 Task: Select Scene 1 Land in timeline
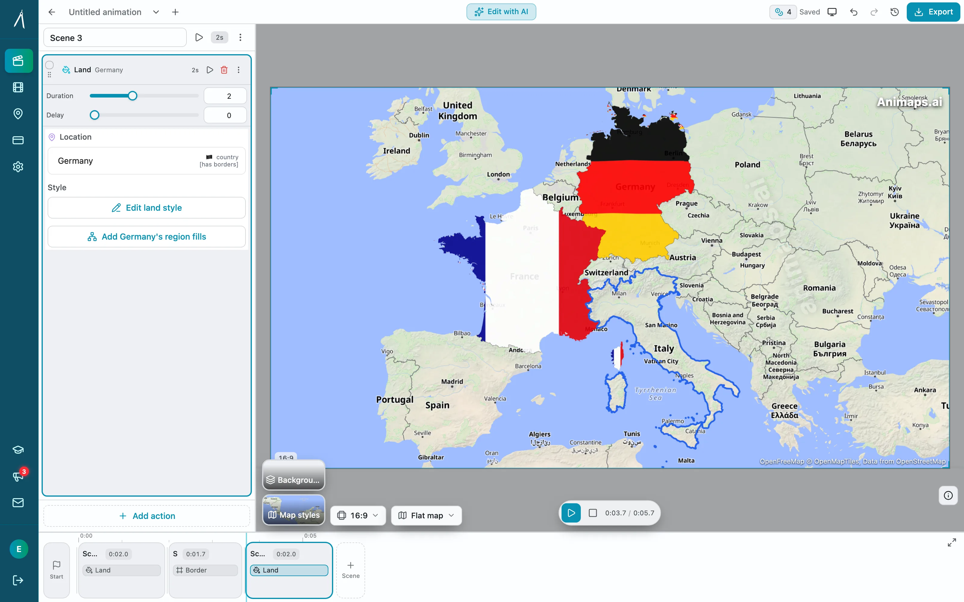[x=121, y=570]
